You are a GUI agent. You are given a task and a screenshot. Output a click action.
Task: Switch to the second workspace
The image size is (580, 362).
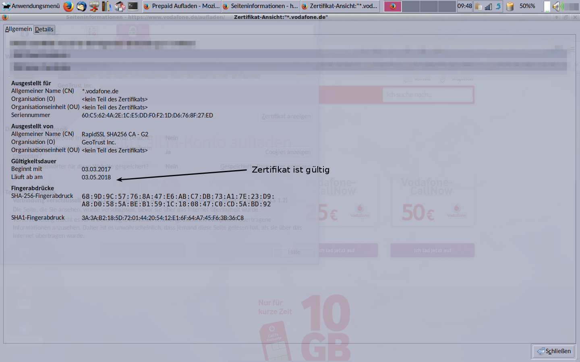coord(411,6)
